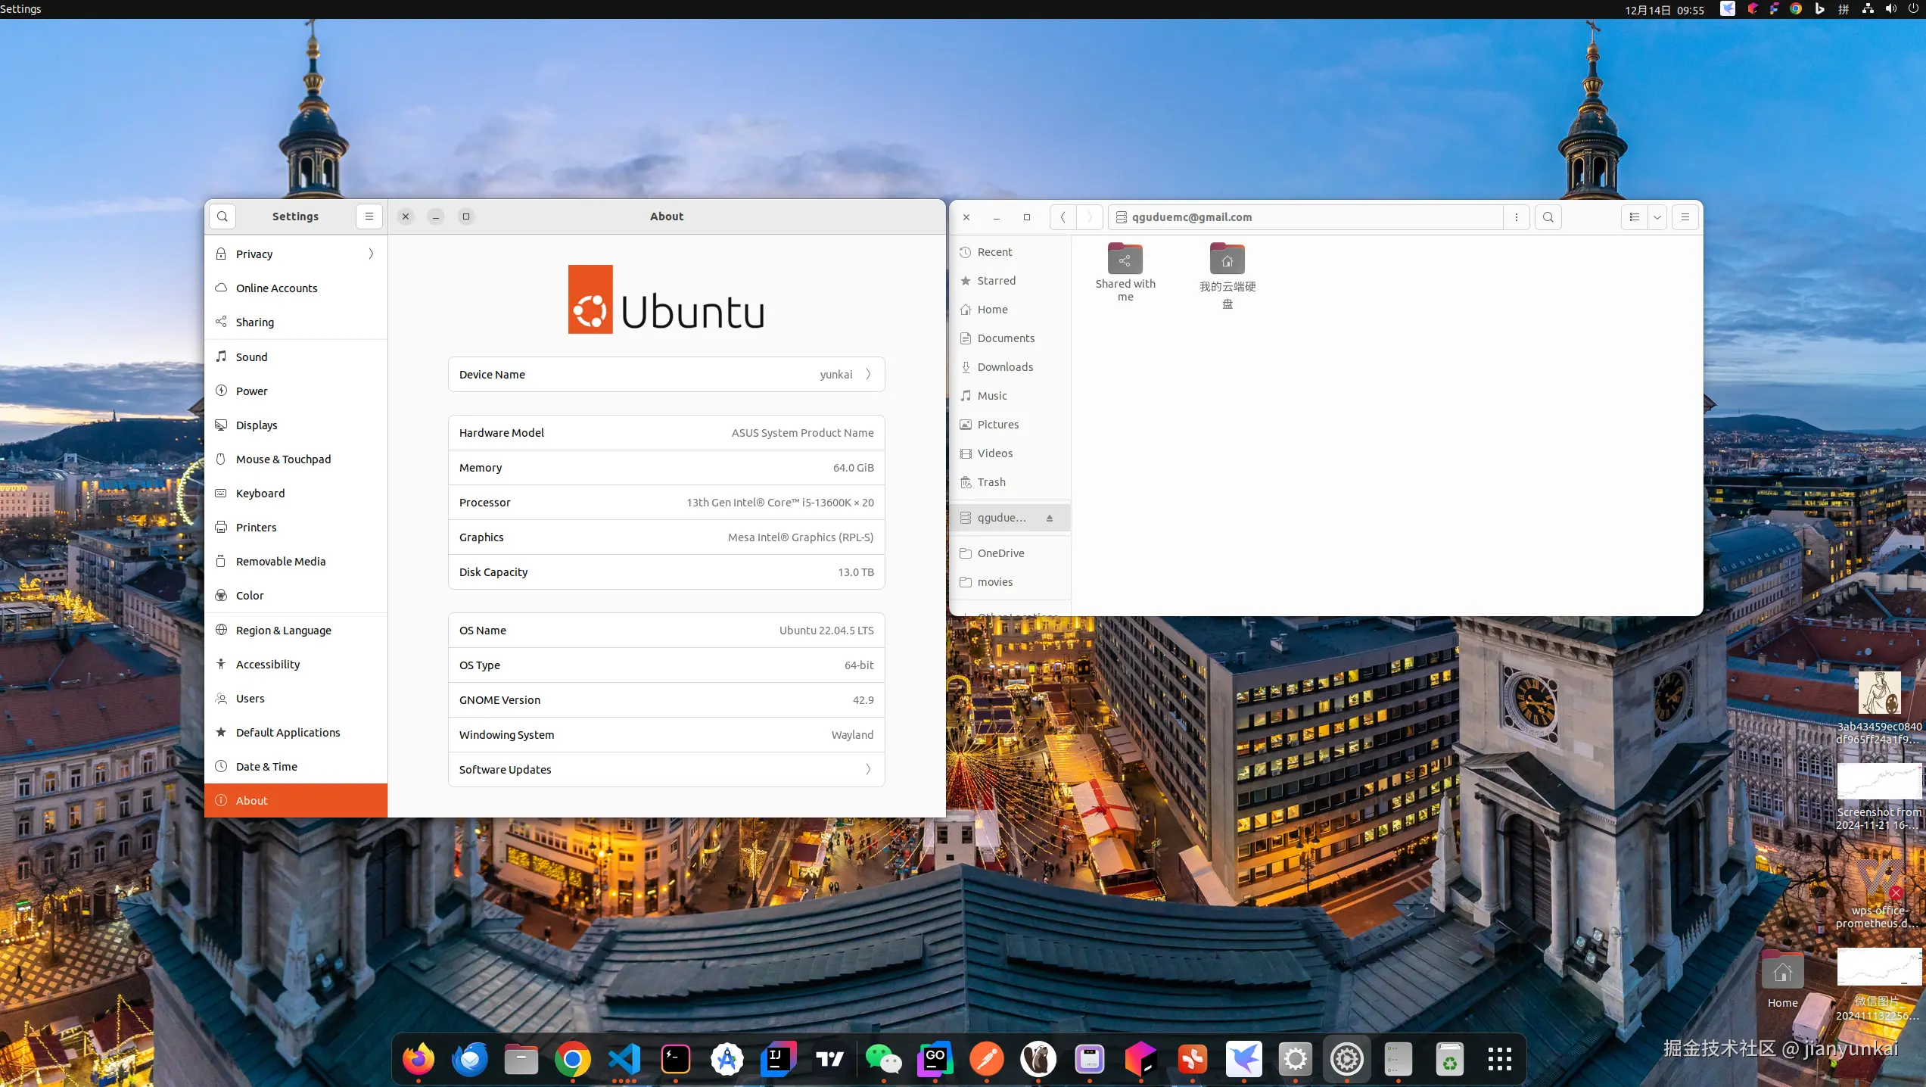Open the Software Updates row
Screen dimensions: 1926x1087
click(x=666, y=770)
